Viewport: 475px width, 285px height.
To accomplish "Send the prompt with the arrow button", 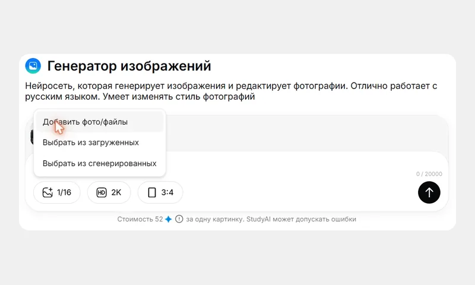I will [429, 192].
